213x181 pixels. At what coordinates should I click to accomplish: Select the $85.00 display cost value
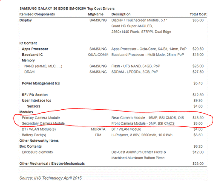pos(198,20)
